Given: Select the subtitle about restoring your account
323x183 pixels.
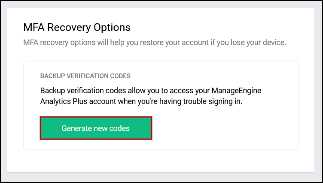Looking at the screenshot, I should (x=154, y=43).
